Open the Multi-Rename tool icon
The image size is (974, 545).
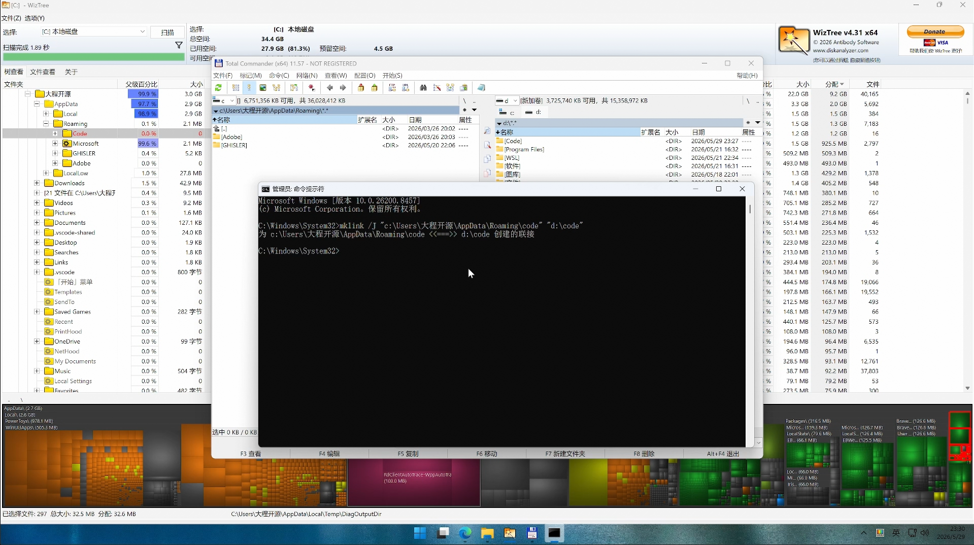tap(437, 88)
